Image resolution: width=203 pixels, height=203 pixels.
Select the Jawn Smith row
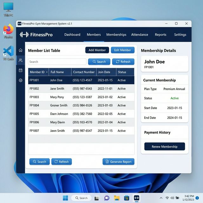[x=81, y=131]
